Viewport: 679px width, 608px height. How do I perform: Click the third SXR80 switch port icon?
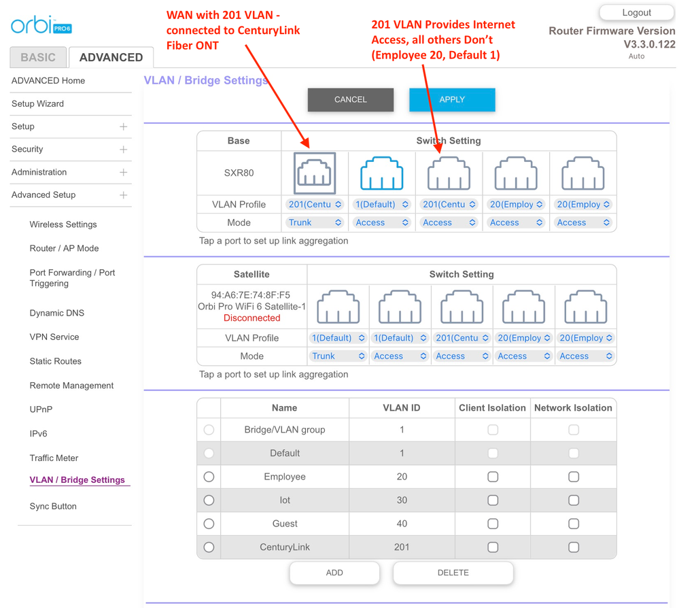(x=449, y=173)
